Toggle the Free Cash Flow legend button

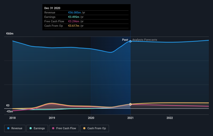tap(64, 128)
